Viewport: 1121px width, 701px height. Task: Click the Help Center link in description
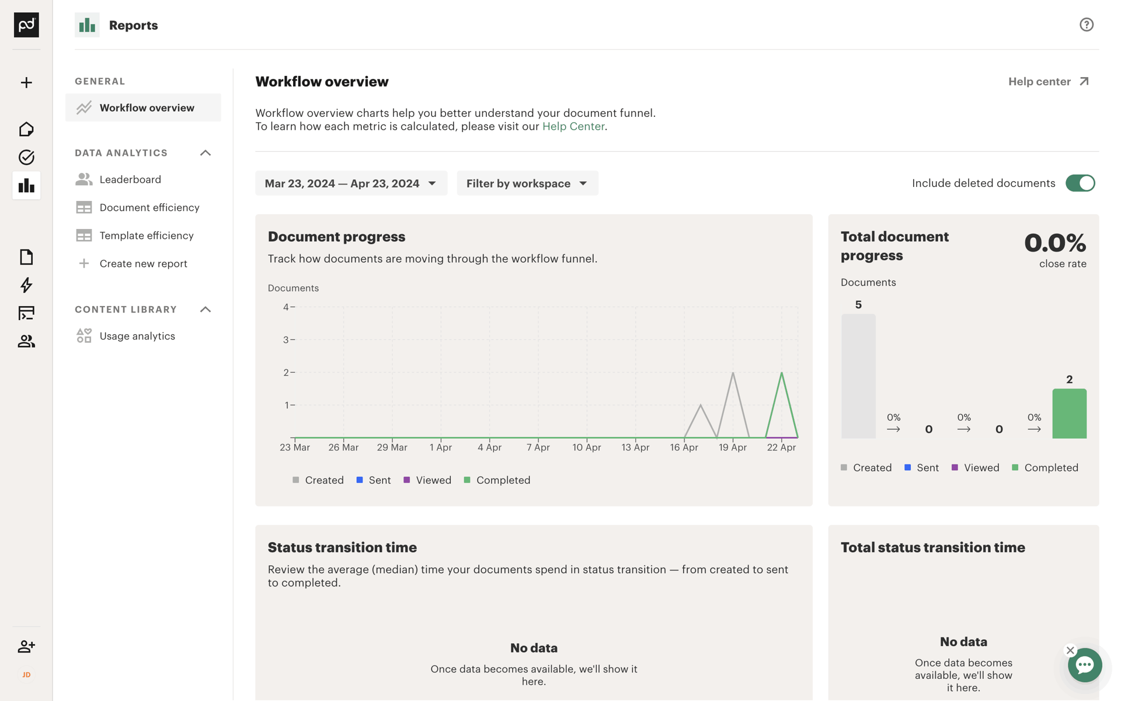pyautogui.click(x=573, y=126)
